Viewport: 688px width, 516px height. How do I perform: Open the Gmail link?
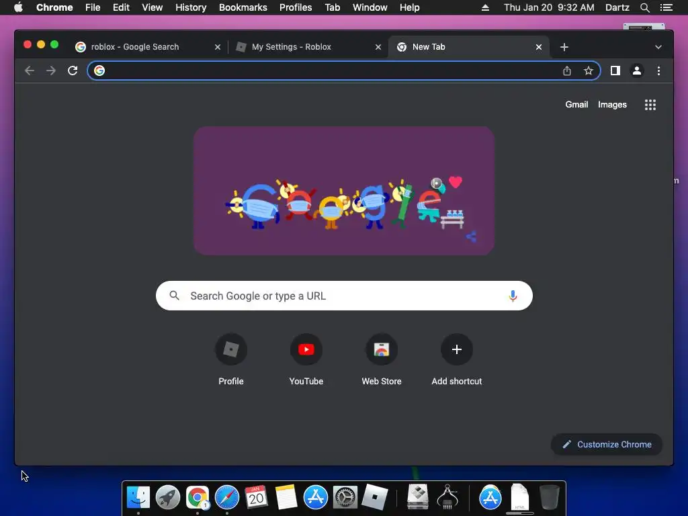click(x=576, y=104)
